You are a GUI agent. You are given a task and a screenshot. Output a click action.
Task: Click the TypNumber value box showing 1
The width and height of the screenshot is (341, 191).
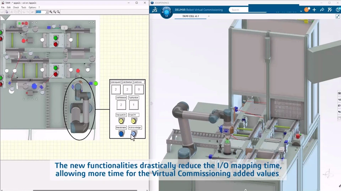[134, 105]
